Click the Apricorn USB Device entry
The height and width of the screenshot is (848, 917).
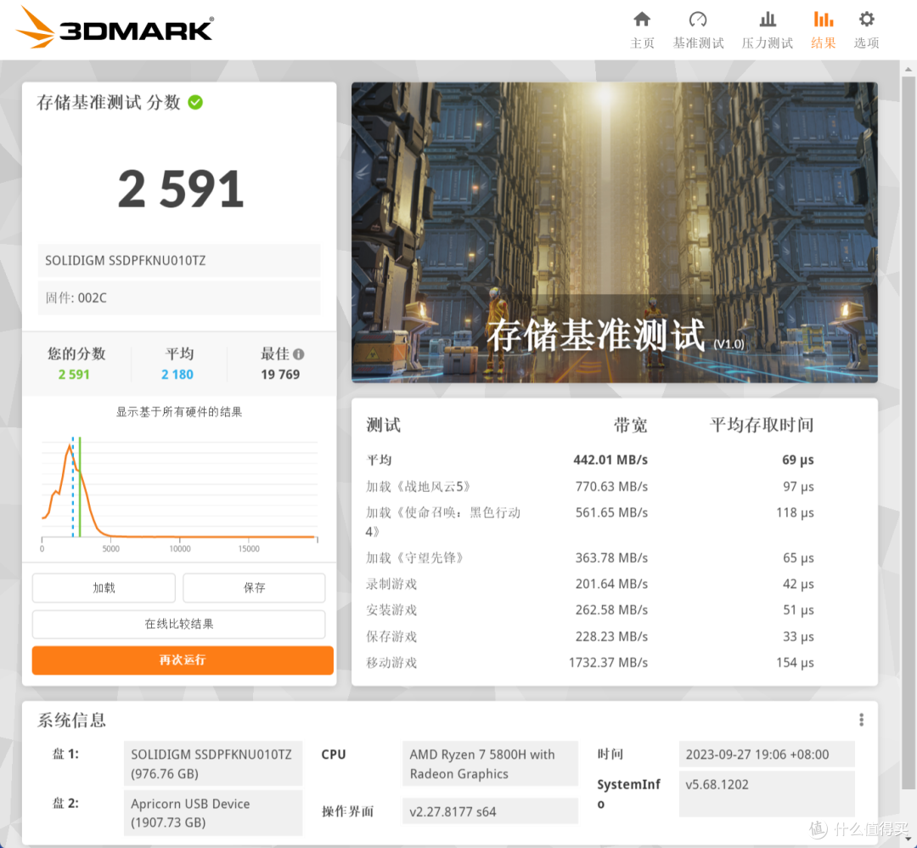(213, 813)
